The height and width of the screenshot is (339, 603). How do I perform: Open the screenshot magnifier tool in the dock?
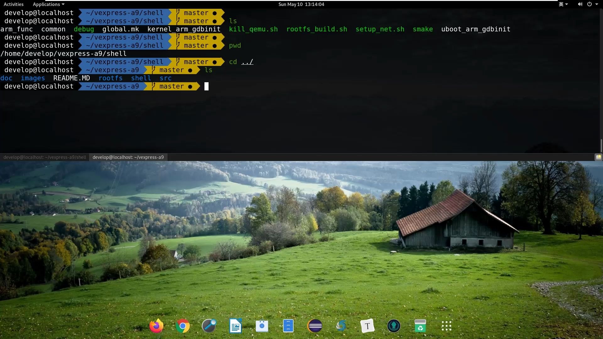pos(209,326)
